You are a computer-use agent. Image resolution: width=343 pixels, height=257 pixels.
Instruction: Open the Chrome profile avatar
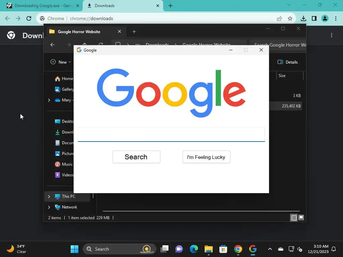pos(325,18)
